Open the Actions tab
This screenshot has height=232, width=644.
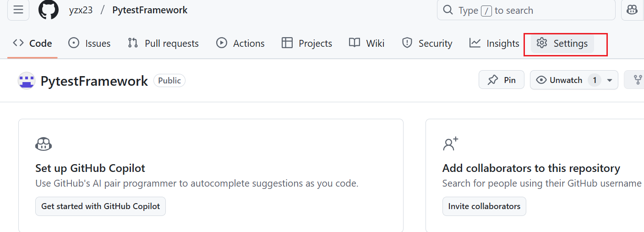tap(240, 44)
